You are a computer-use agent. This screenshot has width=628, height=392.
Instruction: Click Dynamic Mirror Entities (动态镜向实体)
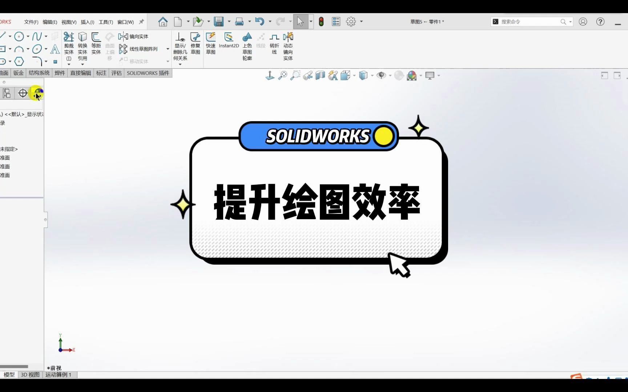point(288,46)
